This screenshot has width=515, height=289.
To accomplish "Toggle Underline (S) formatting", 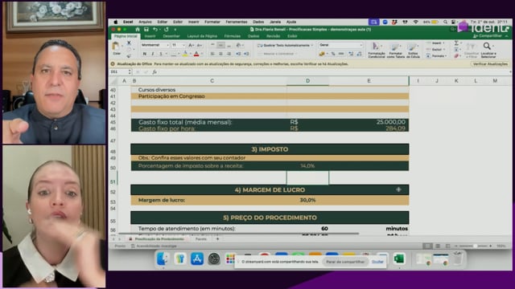I will tap(161, 54).
